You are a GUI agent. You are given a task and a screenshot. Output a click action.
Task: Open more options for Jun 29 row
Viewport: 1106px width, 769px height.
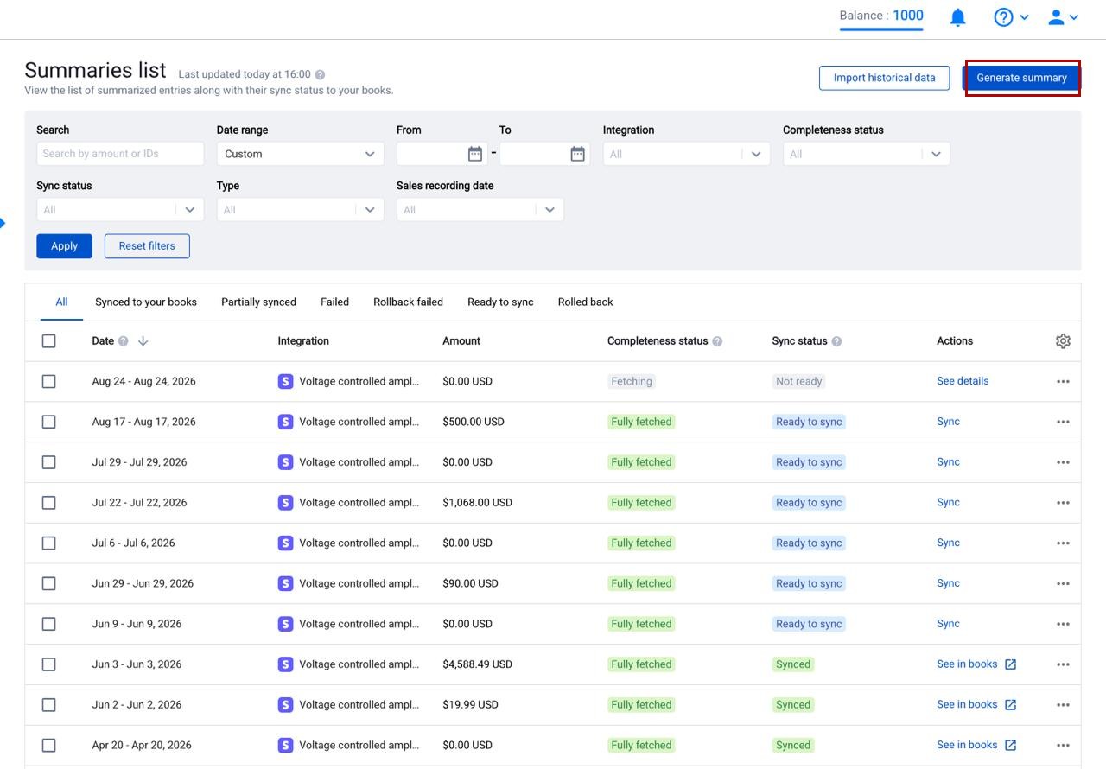point(1063,583)
